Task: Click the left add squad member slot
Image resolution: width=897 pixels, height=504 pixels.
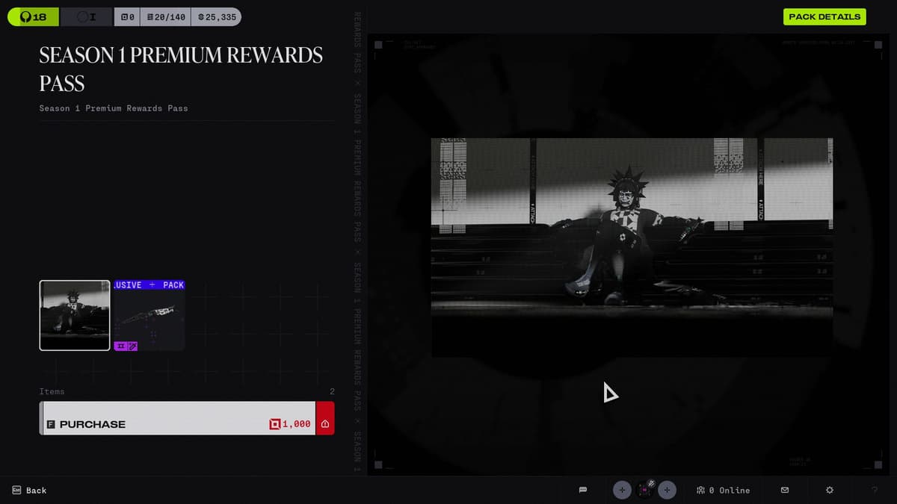Action: [x=622, y=490]
